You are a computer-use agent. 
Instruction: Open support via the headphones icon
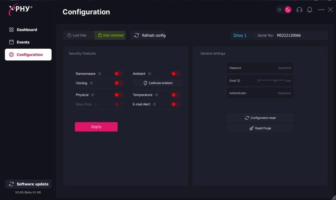pos(299,10)
